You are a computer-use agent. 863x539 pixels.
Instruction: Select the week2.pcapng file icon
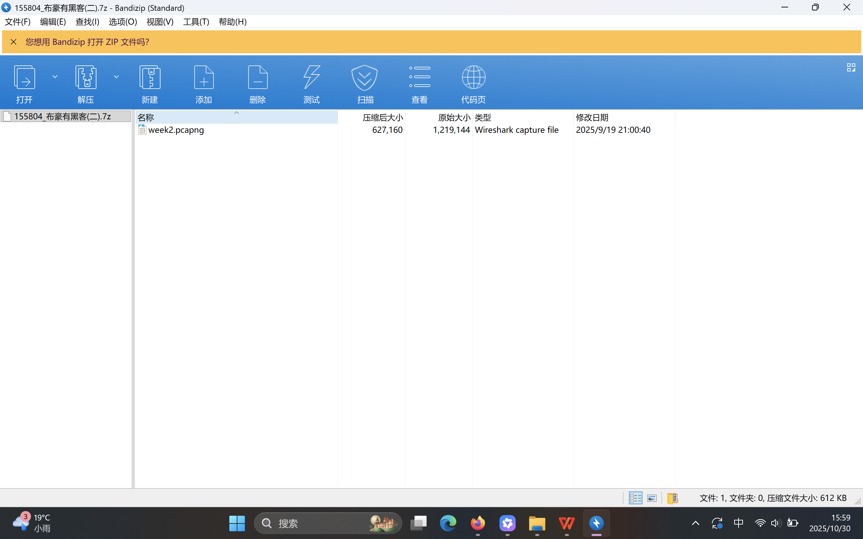(142, 130)
